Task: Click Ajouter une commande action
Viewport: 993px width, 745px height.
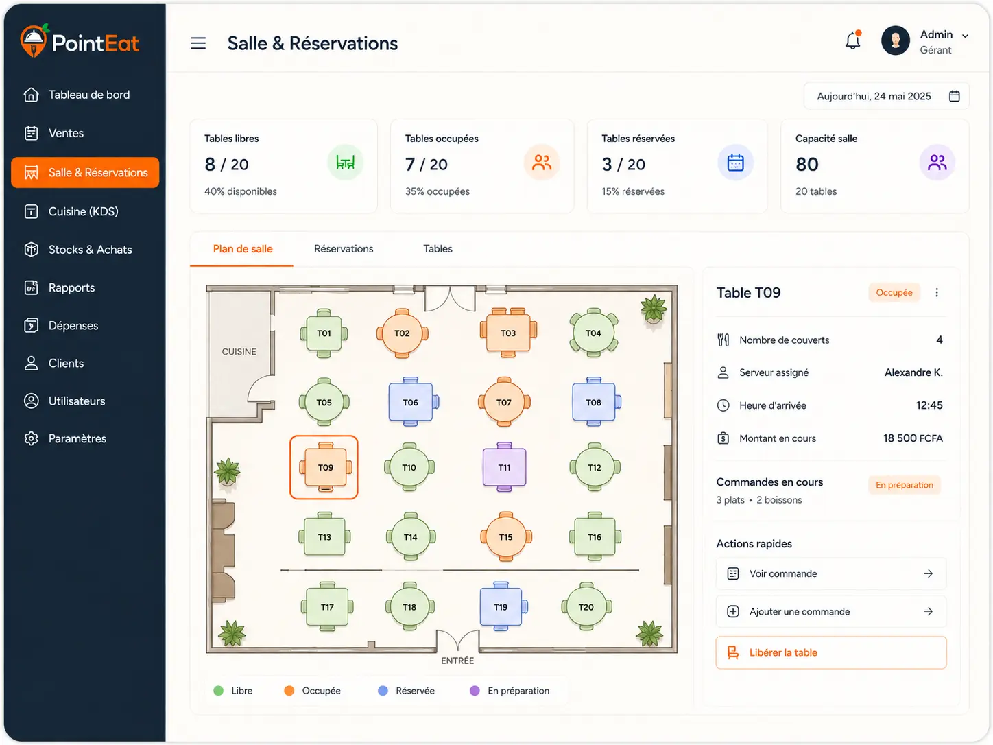Action: coord(830,611)
